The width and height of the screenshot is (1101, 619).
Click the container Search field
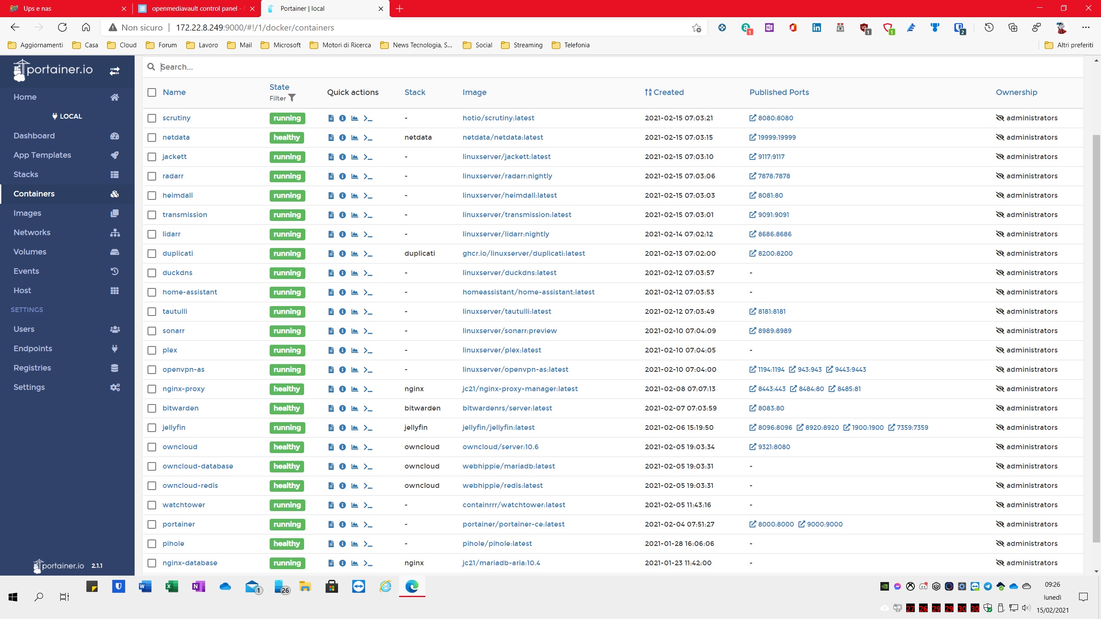602,67
